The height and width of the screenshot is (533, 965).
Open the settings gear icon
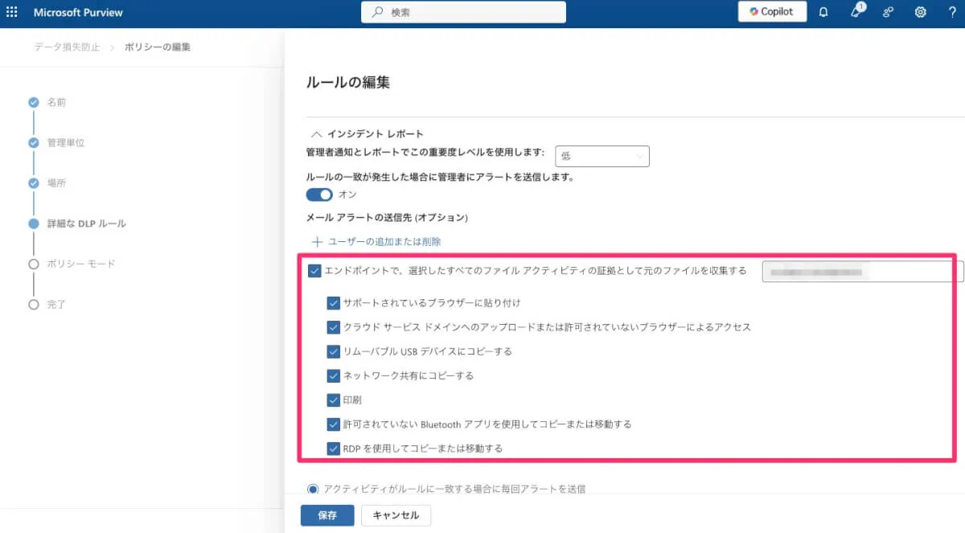920,12
